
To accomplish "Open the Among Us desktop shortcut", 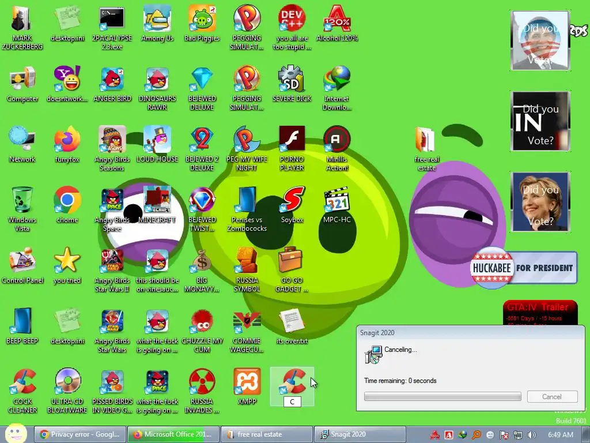I will pos(157,23).
